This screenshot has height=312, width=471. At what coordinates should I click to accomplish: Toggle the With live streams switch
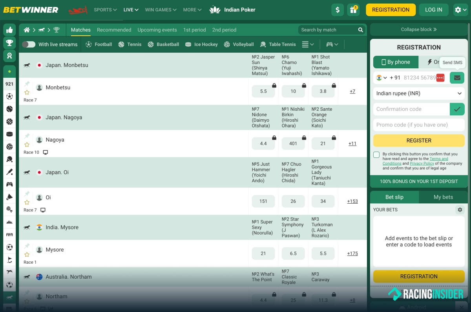29,44
